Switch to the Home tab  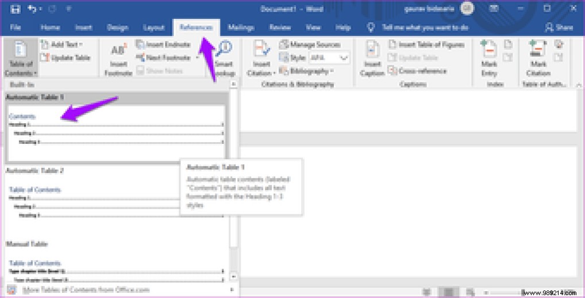point(50,28)
